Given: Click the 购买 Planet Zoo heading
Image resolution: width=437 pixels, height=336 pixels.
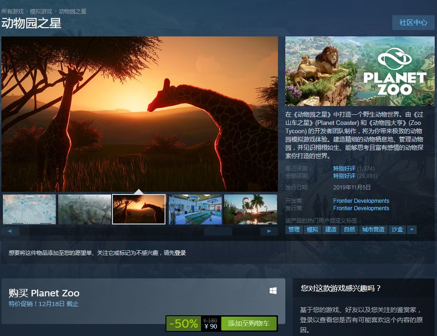Looking at the screenshot, I should click(x=44, y=293).
